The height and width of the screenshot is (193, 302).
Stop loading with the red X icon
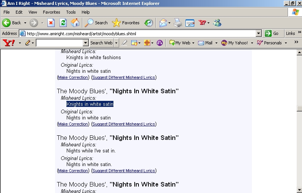(x=51, y=23)
